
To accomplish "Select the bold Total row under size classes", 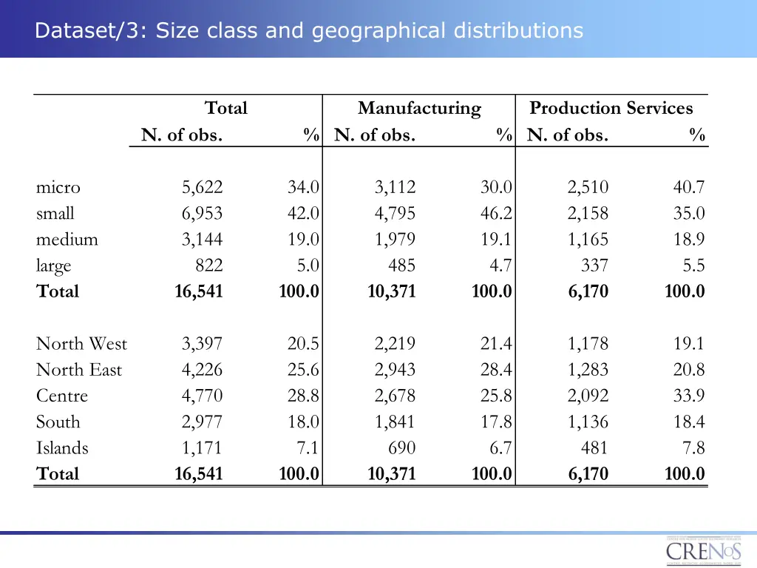I will click(x=58, y=291).
